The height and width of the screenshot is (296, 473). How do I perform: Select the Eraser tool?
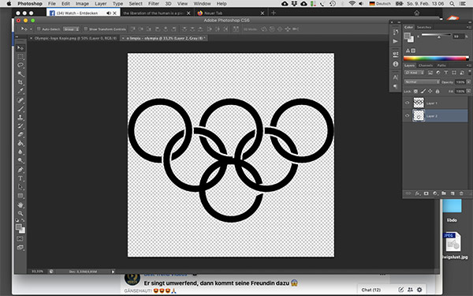coord(20,134)
